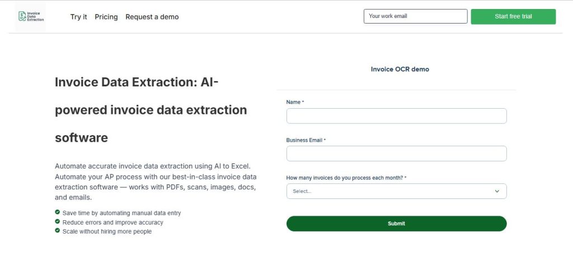Click the "Name *" field label

point(295,102)
